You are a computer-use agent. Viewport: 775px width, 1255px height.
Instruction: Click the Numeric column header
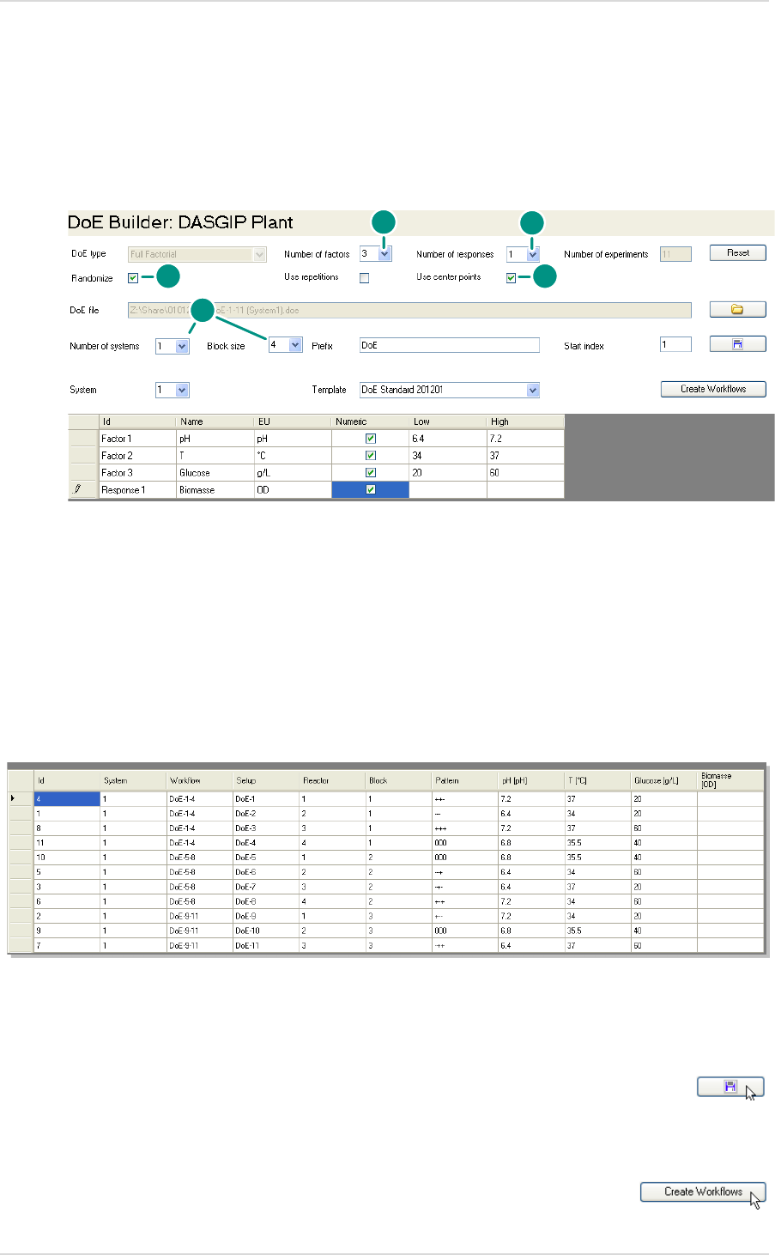pos(370,421)
